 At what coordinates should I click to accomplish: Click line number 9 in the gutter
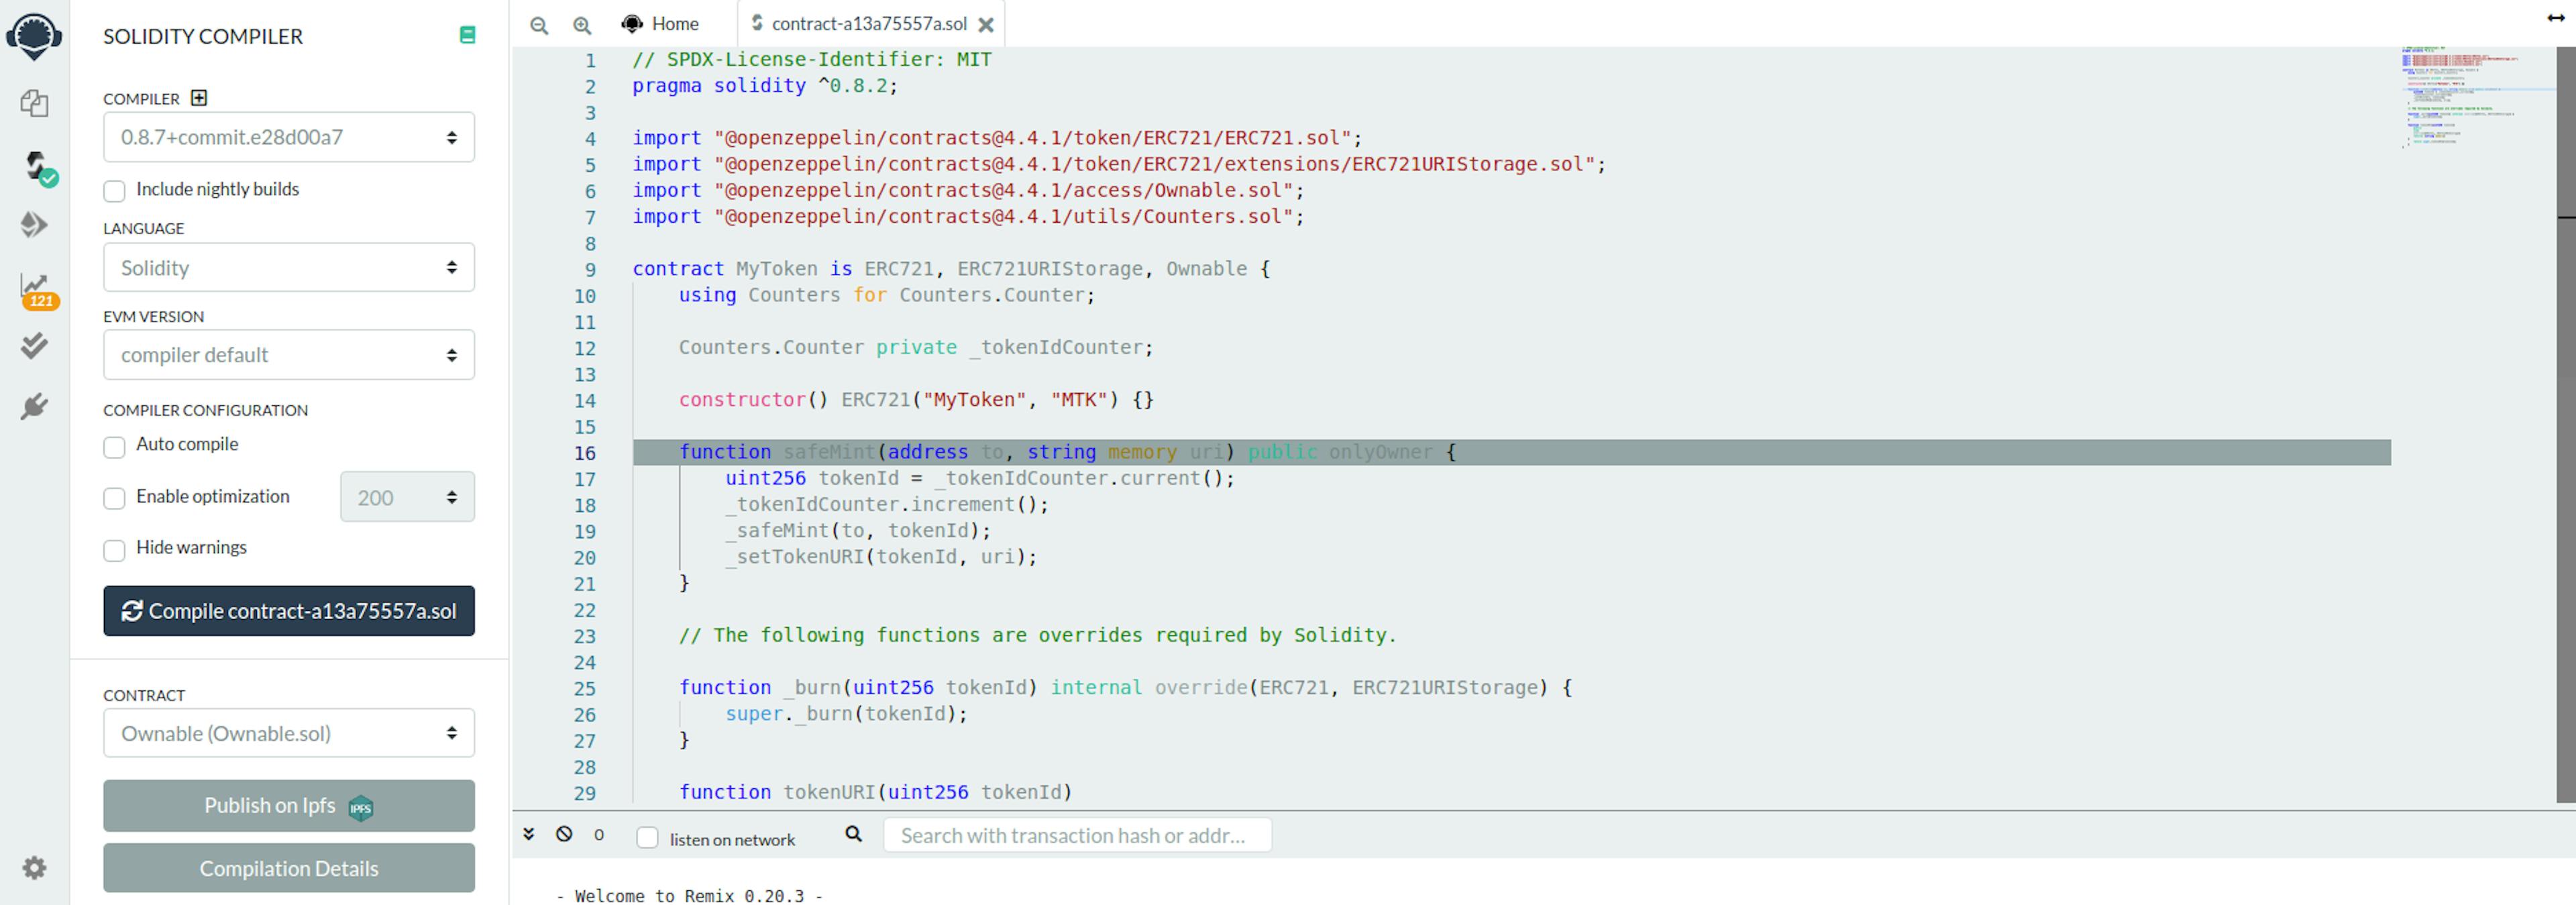tap(591, 270)
